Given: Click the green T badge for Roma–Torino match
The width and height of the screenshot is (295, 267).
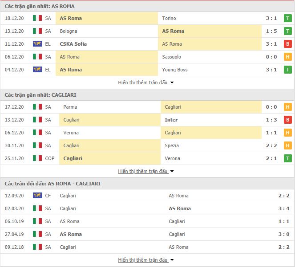Looking at the screenshot, I should point(288,18).
